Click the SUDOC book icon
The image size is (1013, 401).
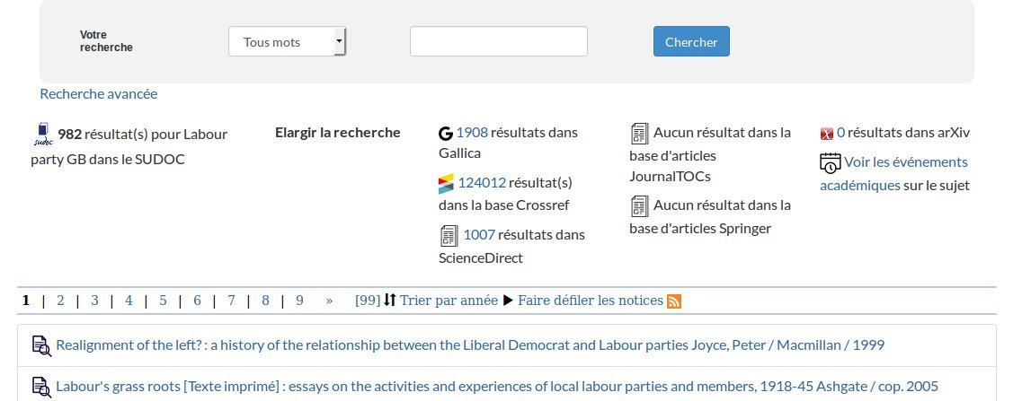pos(42,134)
